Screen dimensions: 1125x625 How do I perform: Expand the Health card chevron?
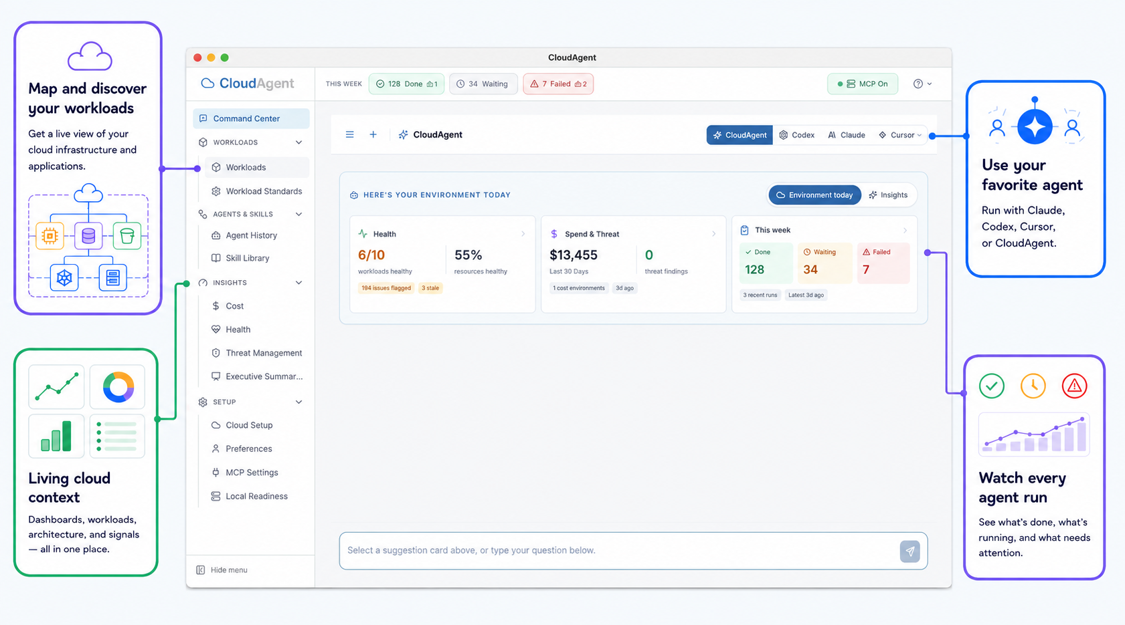(x=523, y=234)
